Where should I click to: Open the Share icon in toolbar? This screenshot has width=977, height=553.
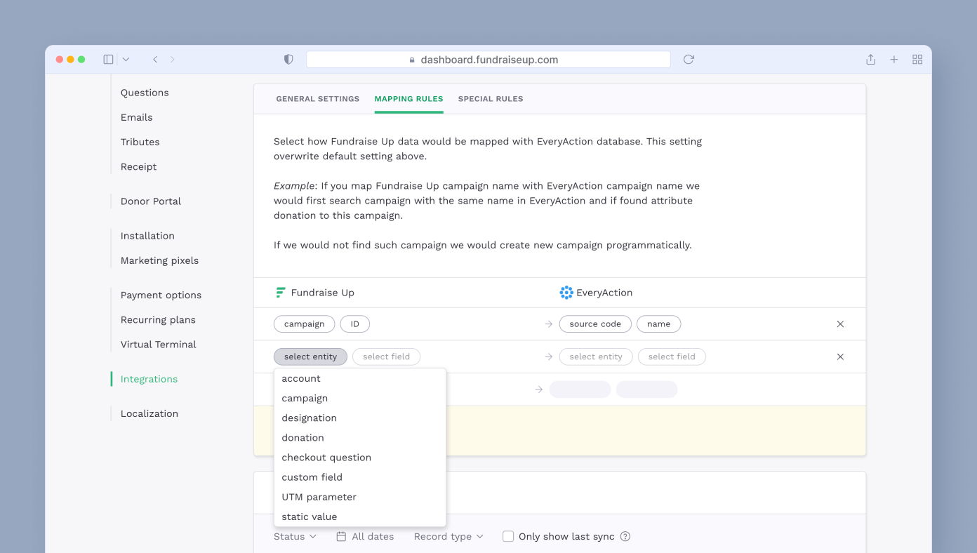[x=870, y=60]
